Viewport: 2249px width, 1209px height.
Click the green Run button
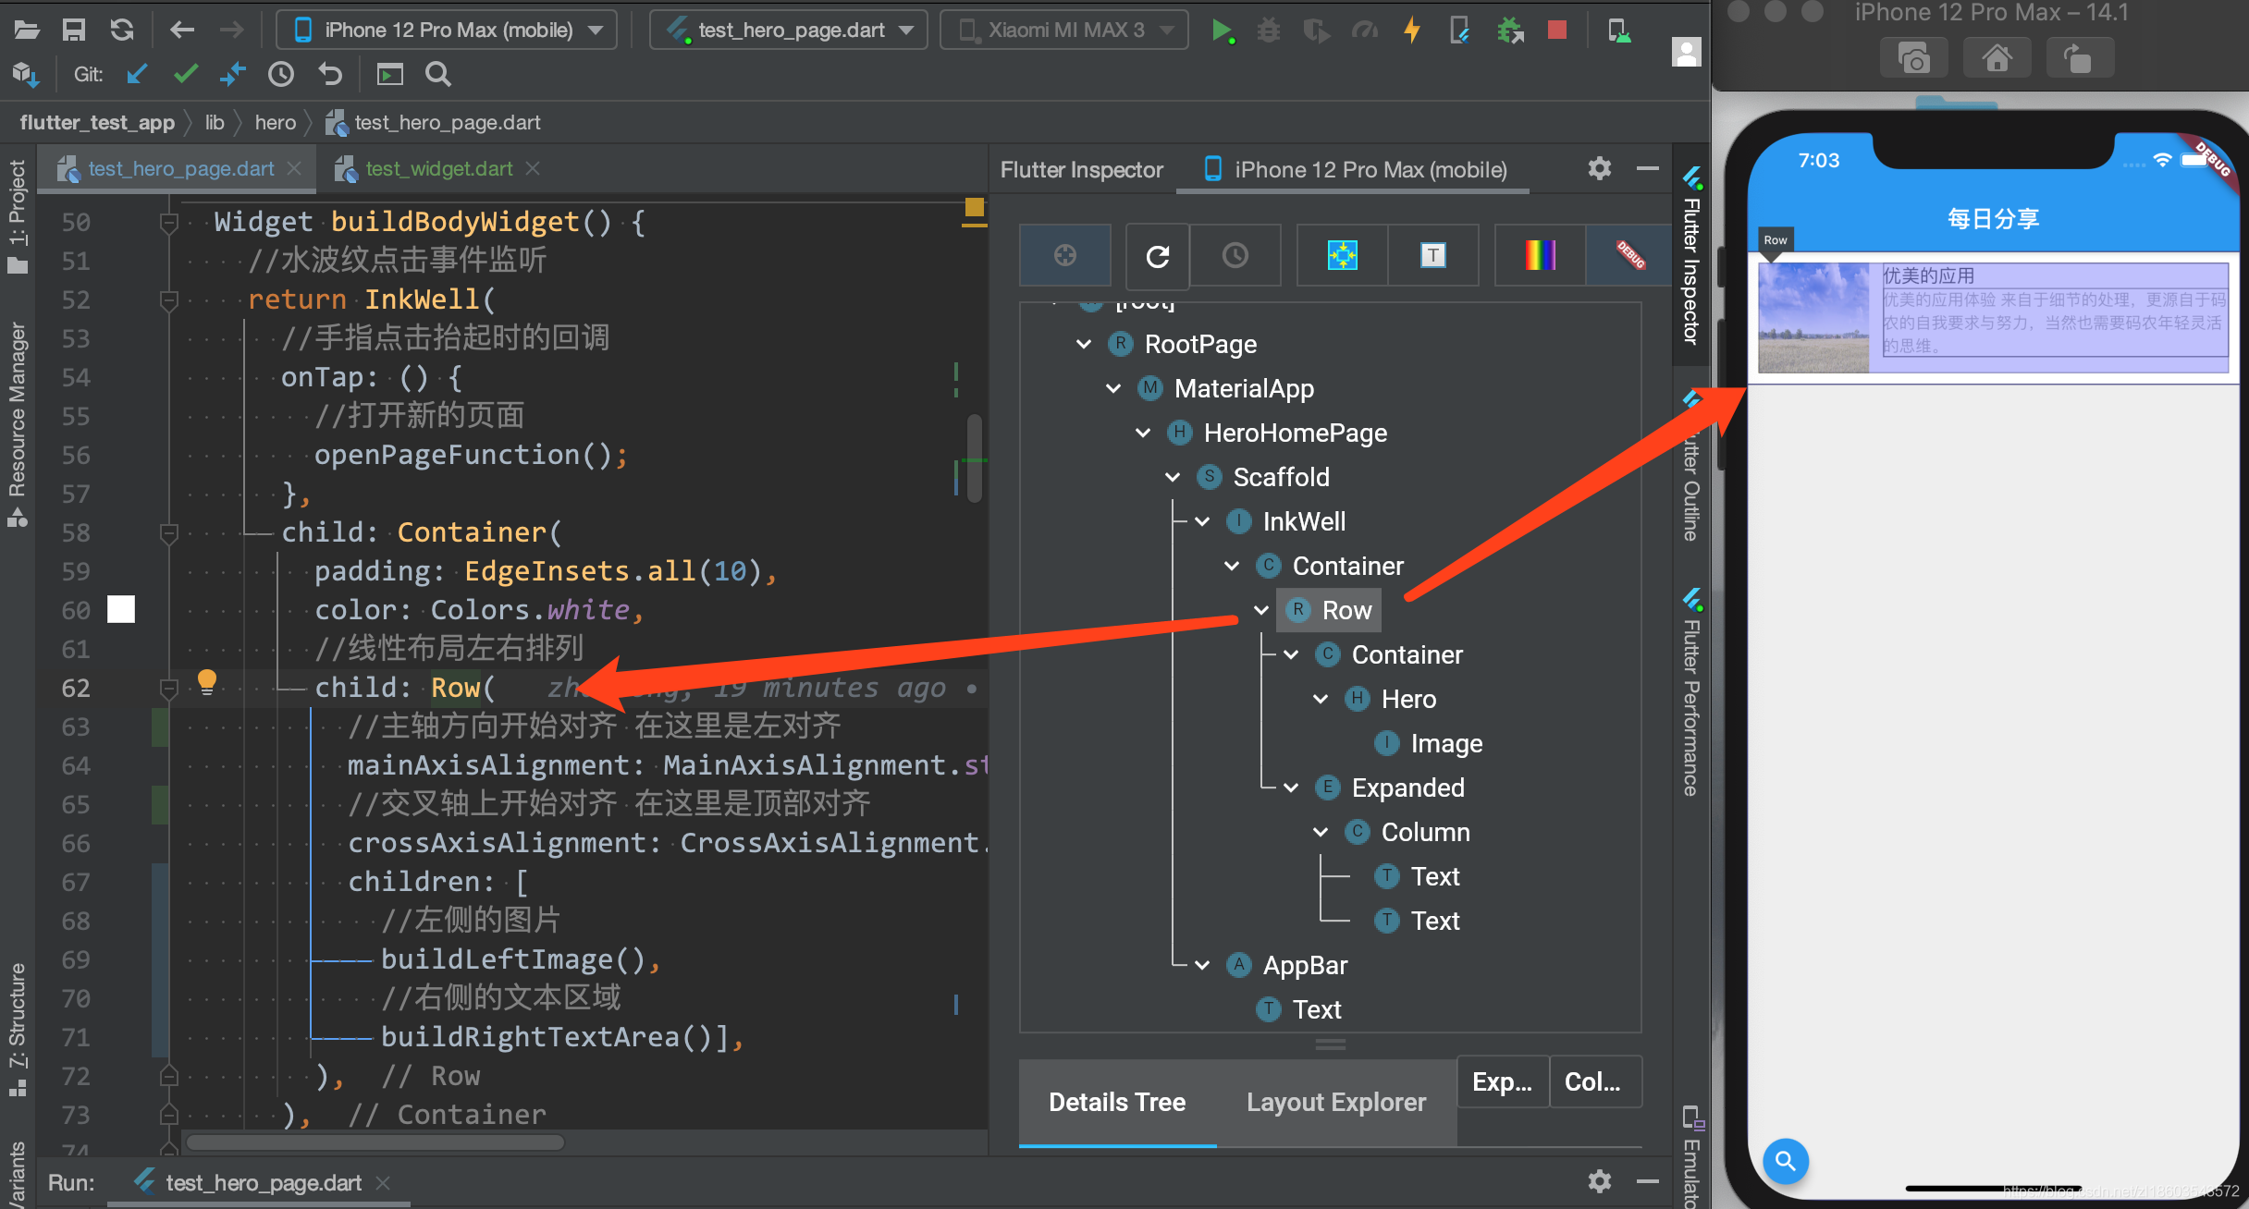pos(1221,31)
